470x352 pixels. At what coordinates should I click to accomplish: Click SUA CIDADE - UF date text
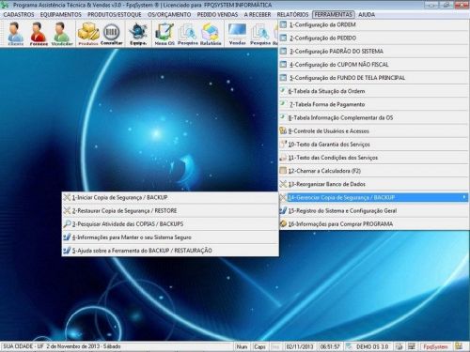coord(62,346)
